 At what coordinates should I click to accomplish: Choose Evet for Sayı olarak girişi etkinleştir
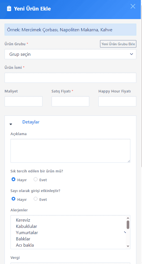coord(35,199)
